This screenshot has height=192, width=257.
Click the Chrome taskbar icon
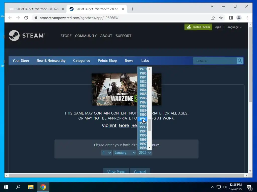click(x=43, y=187)
